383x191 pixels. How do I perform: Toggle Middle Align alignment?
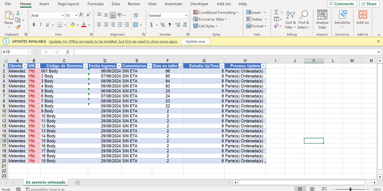[106, 15]
